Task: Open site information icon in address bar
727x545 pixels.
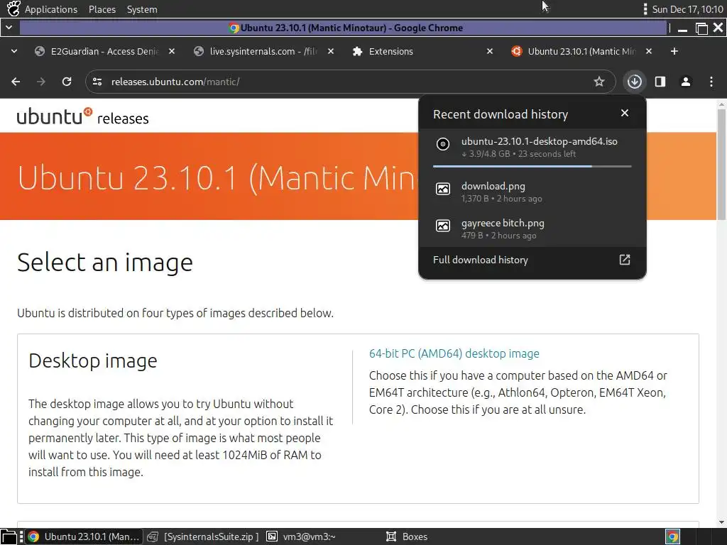Action: tap(97, 82)
